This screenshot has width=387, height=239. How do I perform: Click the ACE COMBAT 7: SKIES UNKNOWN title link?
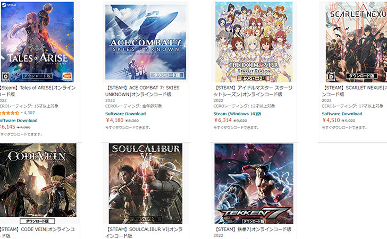(142, 91)
